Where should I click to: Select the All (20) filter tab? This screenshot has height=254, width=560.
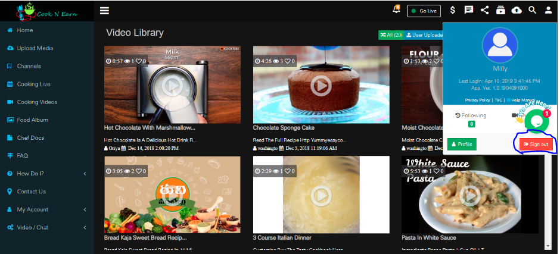[391, 35]
